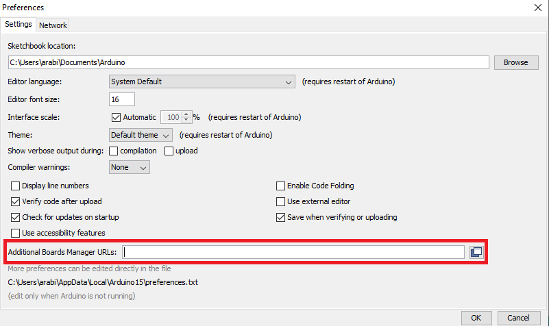Open the Editor language dropdown
This screenshot has height=326, width=549.
coord(202,81)
